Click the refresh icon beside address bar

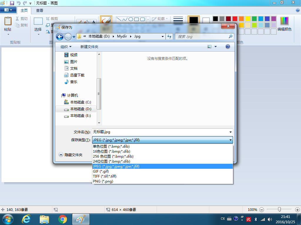pyautogui.click(x=169, y=36)
